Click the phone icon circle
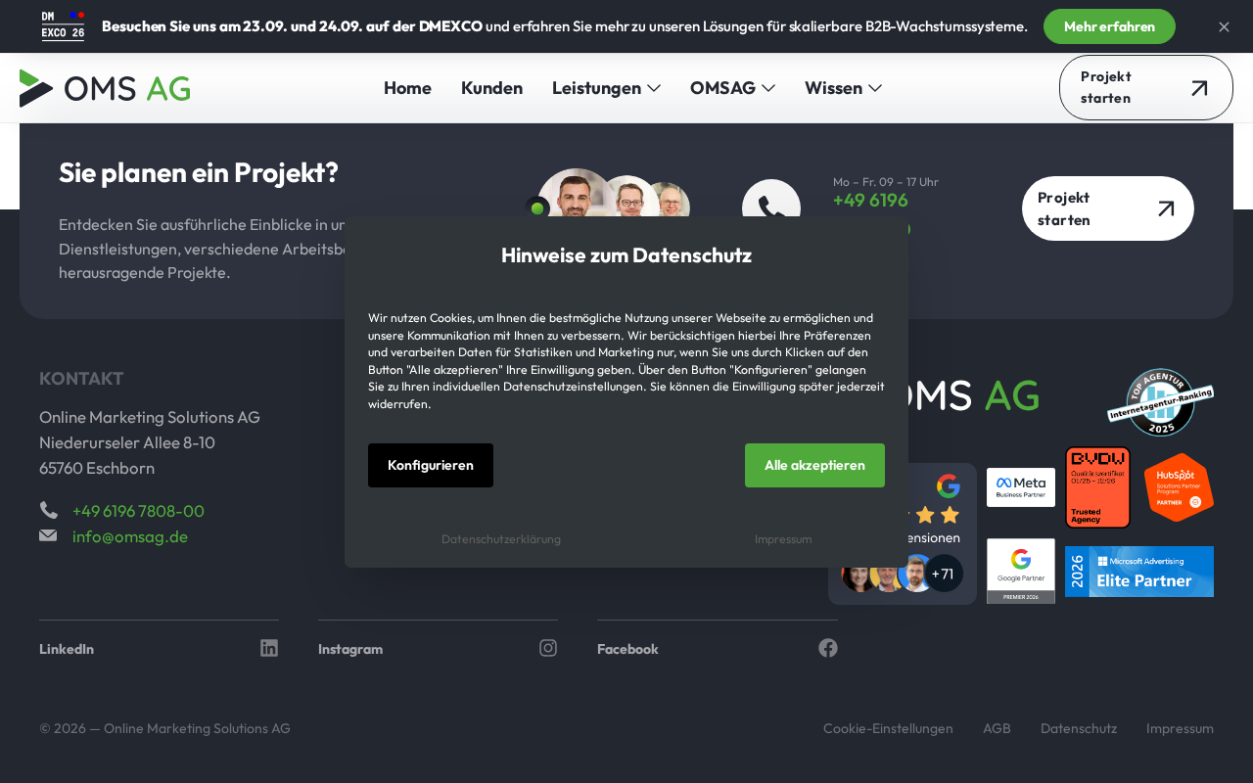Screen dimensions: 1253x783 (771, 208)
